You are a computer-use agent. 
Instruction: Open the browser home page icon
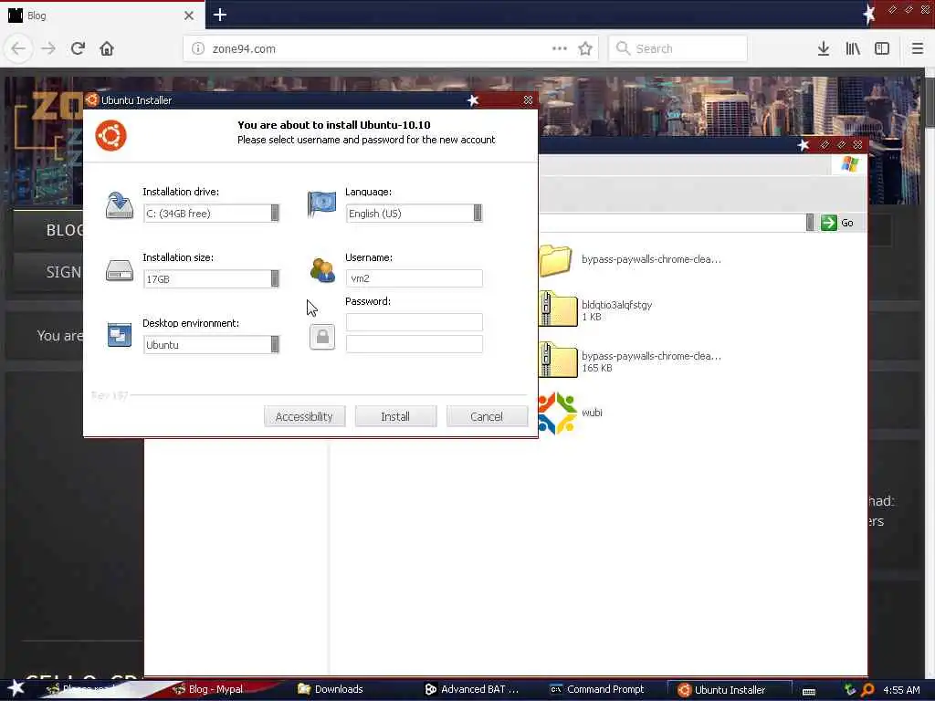coord(107,48)
